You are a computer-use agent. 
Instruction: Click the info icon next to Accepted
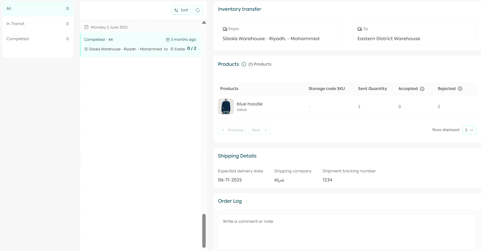click(x=422, y=89)
